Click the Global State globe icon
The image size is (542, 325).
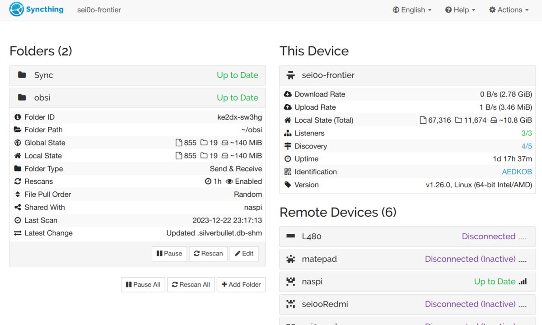coord(18,143)
